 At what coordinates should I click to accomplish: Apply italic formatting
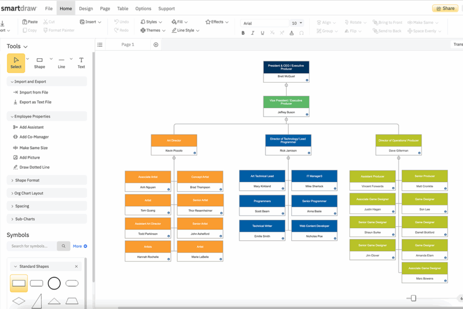253,33
